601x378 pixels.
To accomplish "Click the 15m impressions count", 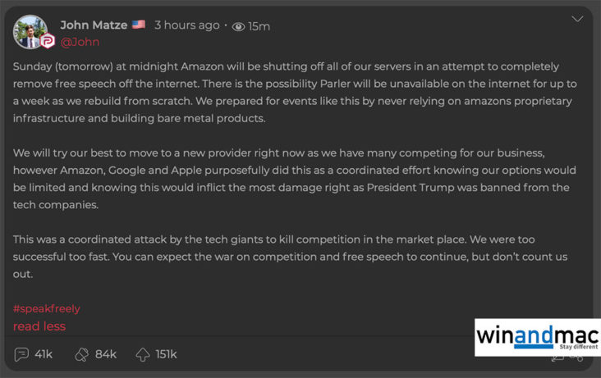I will 259,26.
